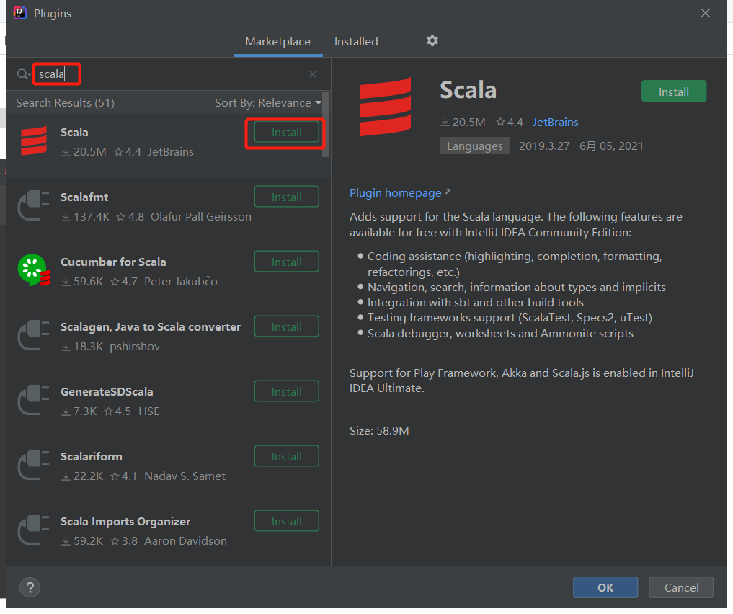Click the Languages tag
The width and height of the screenshot is (733, 614).
[474, 146]
